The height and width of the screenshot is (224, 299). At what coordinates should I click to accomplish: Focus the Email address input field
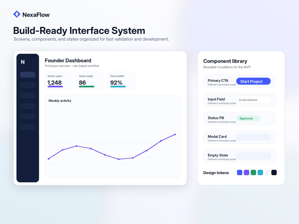click(x=254, y=100)
